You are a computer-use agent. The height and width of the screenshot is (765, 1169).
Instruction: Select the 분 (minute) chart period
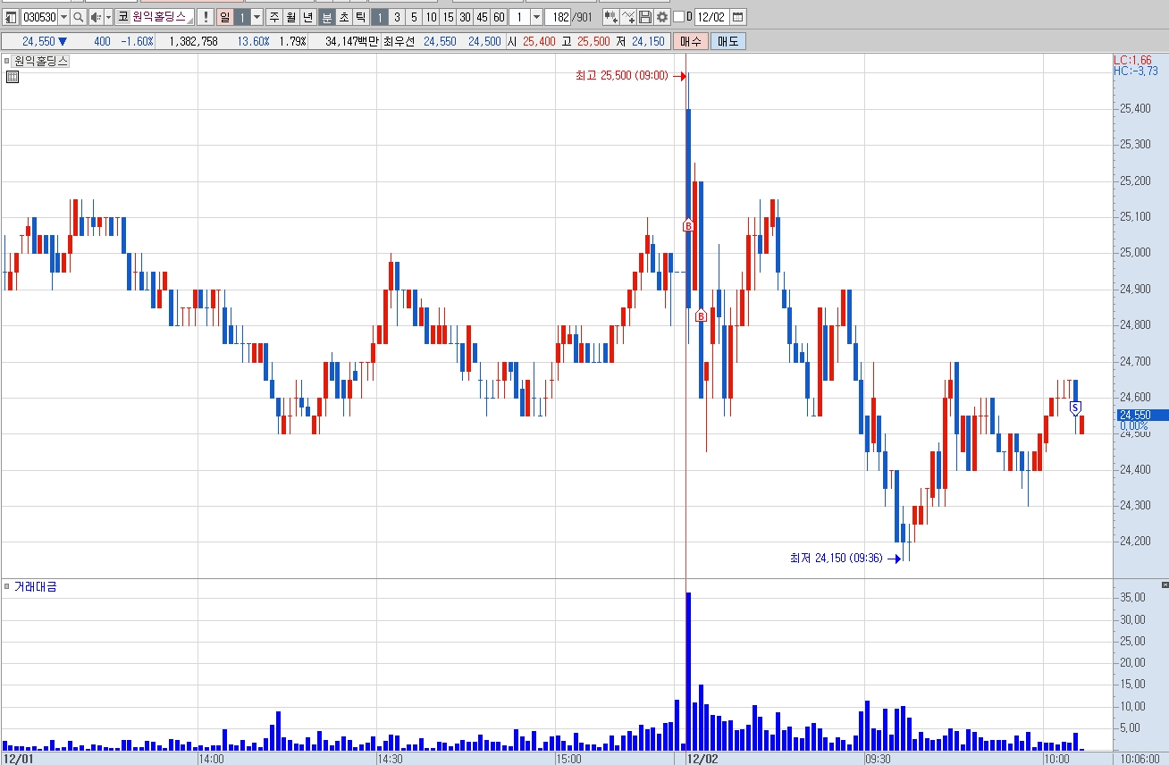326,17
